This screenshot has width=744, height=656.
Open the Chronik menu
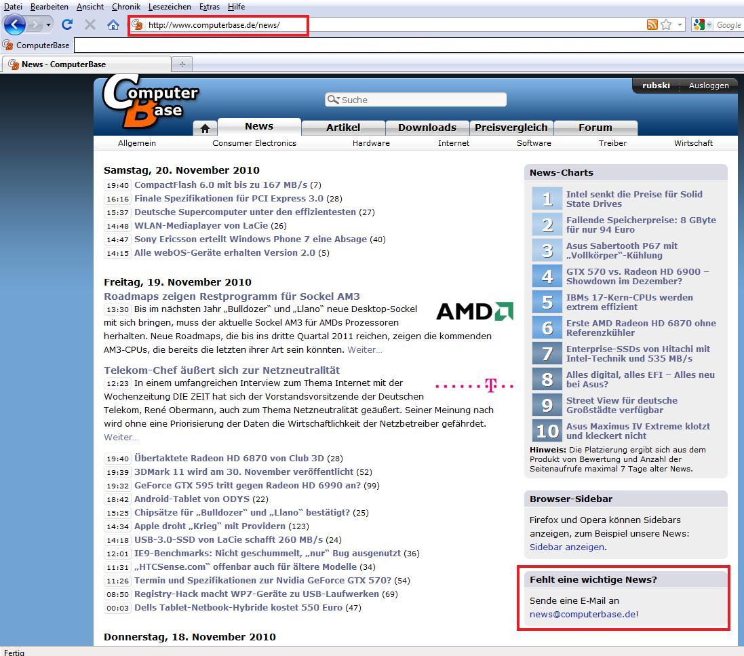[x=126, y=7]
